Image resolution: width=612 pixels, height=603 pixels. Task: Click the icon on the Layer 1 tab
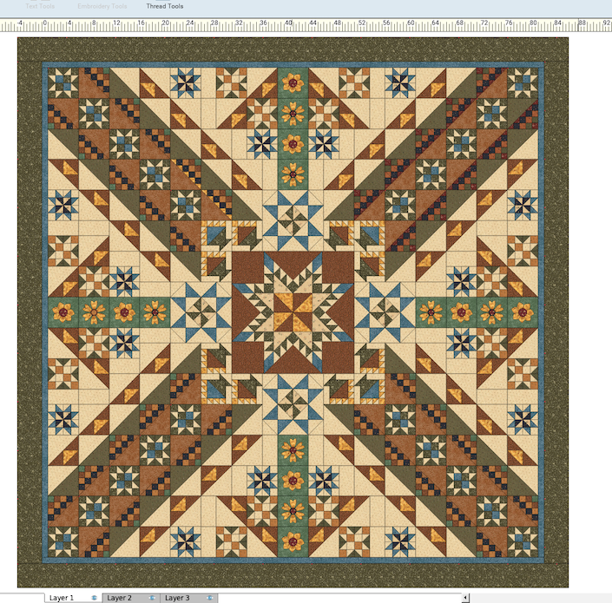pyautogui.click(x=94, y=598)
